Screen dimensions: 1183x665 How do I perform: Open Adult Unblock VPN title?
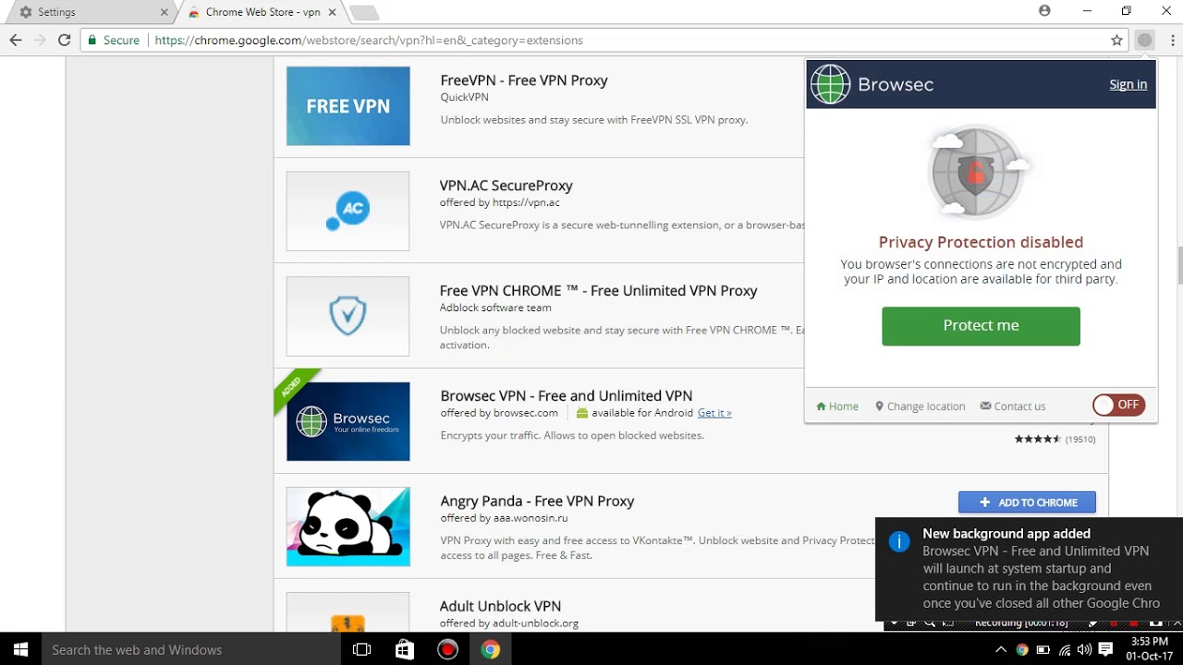pos(501,607)
